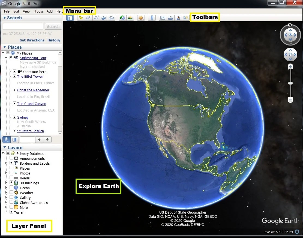This screenshot has width=303, height=238.
Task: Toggle the sidebar visibility toolbar icon
Action: 70,18
